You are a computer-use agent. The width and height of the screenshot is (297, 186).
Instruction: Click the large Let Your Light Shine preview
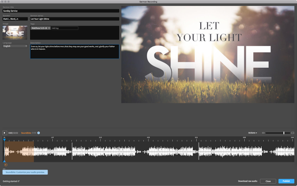click(208, 55)
